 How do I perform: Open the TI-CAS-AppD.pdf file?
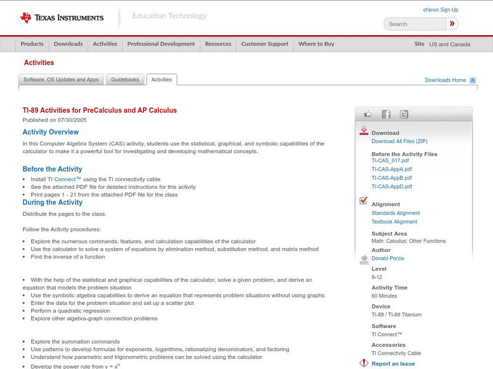[x=392, y=187]
